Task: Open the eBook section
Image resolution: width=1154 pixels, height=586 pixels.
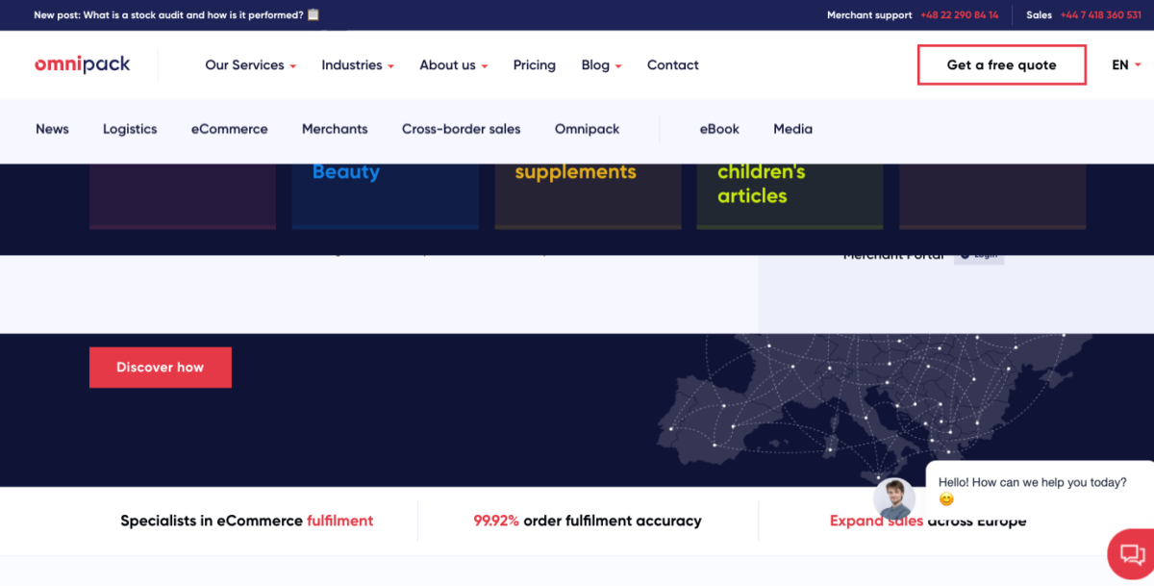Action: tap(719, 129)
